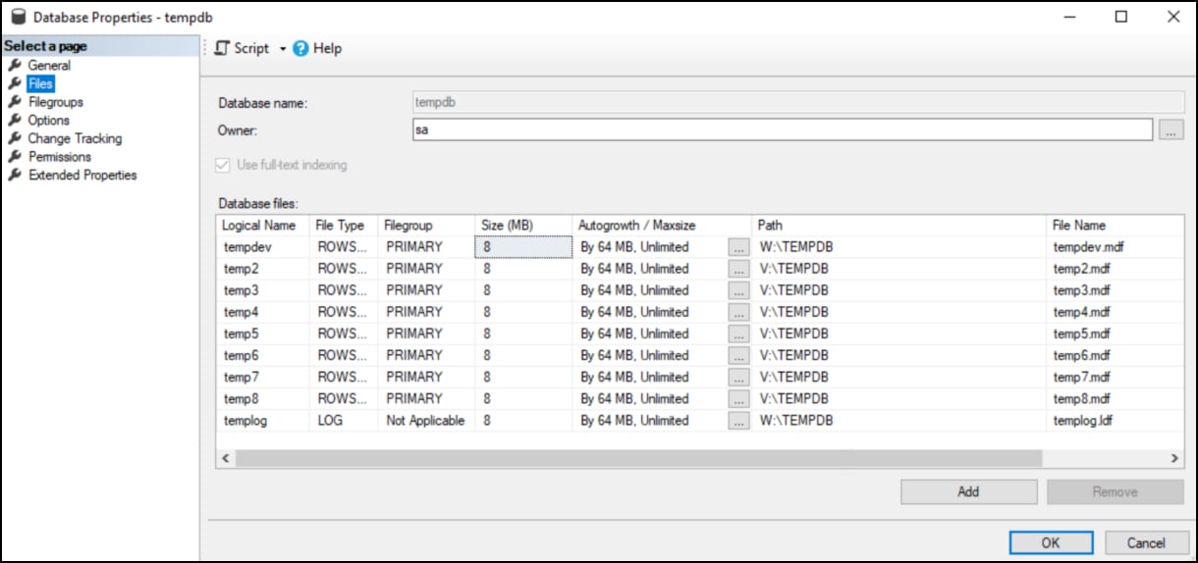Click the temp5.mdf file name
The height and width of the screenshot is (563, 1198).
pos(1082,333)
